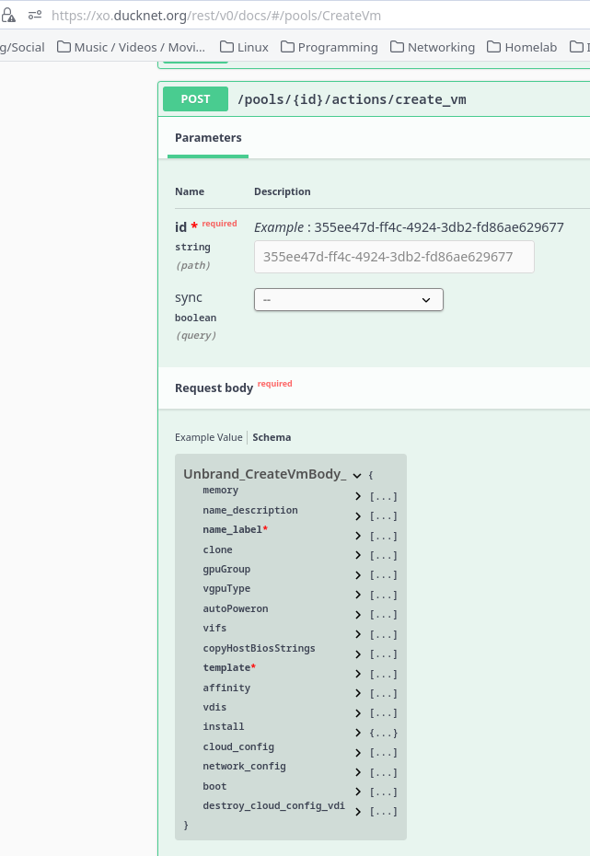The width and height of the screenshot is (590, 856).
Task: Expand the name_description property
Action: point(358,515)
